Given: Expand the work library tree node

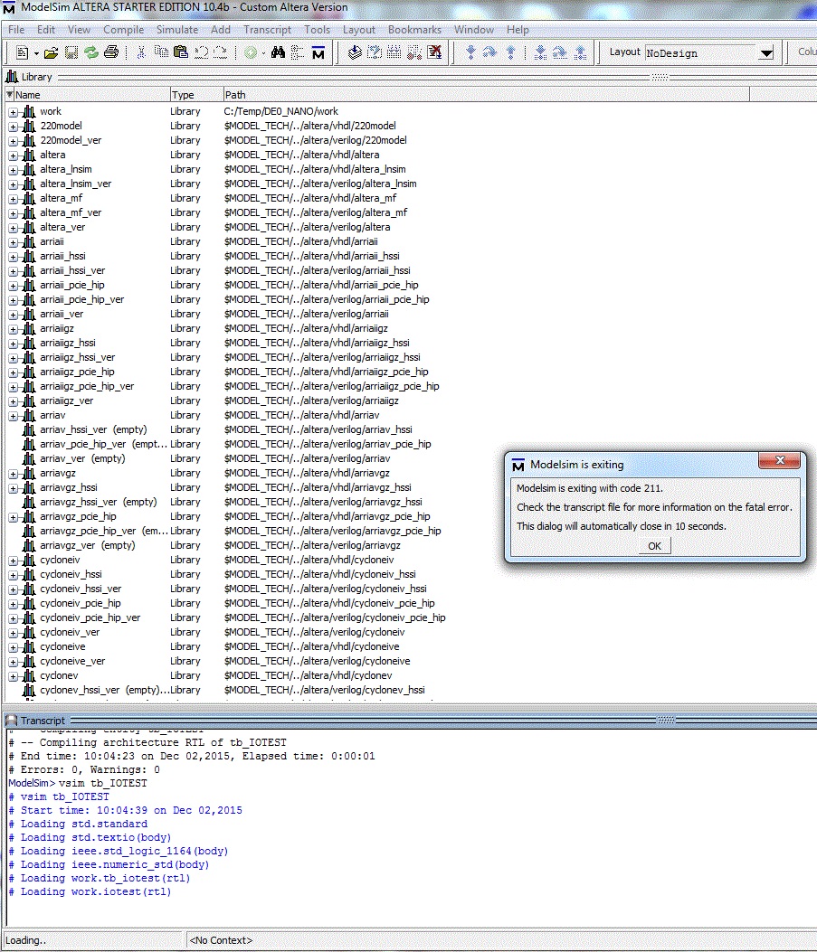Looking at the screenshot, I should point(14,111).
